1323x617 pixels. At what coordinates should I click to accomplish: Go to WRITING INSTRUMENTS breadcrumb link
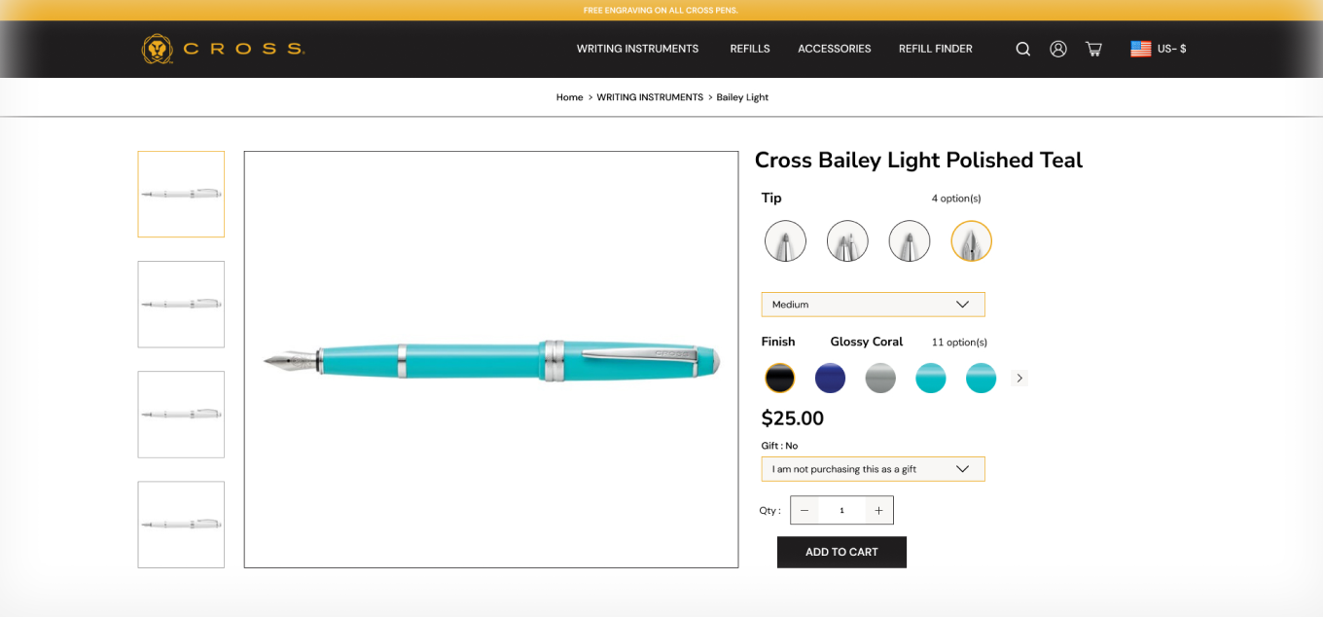click(650, 97)
